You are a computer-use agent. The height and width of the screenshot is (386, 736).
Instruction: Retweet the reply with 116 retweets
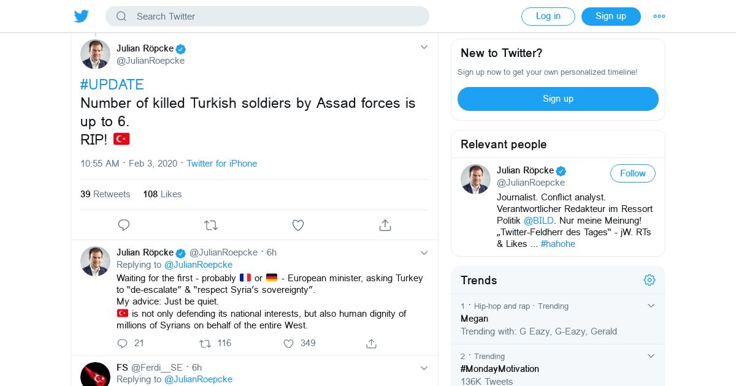205,344
